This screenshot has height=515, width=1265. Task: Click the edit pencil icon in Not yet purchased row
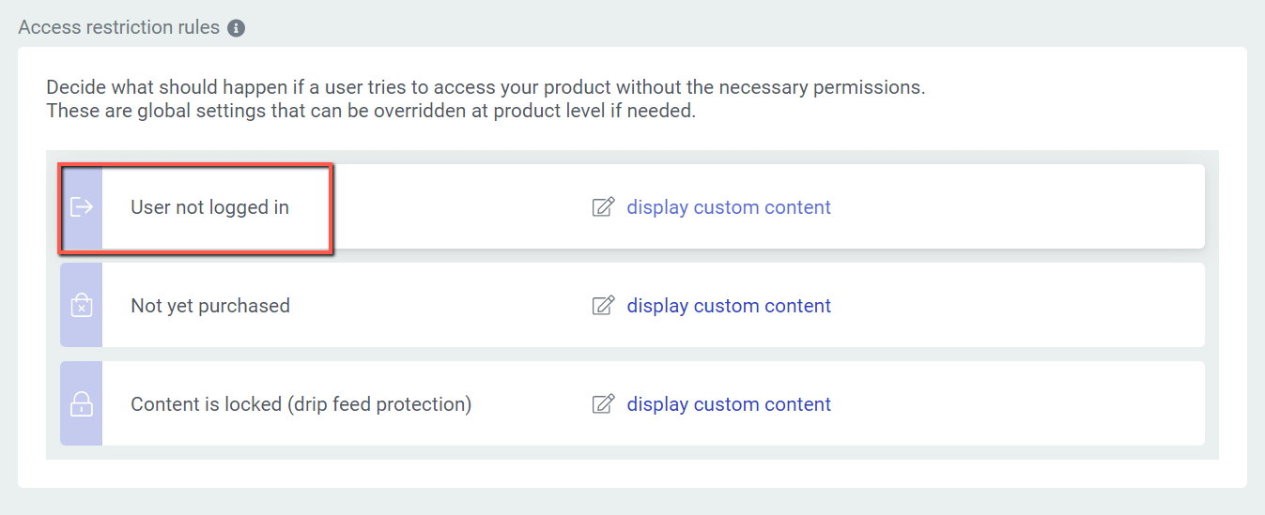(x=603, y=306)
